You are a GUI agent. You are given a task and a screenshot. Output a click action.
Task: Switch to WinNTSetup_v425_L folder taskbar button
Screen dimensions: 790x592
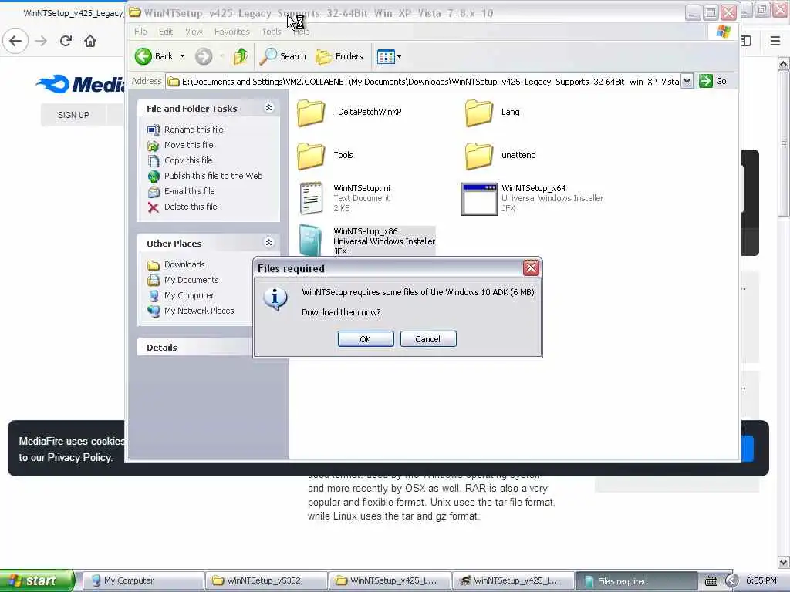coord(390,580)
